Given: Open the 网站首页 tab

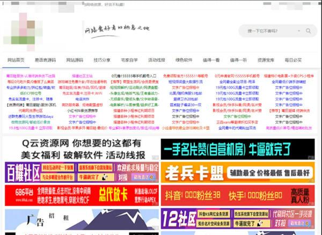Looking at the screenshot, I should pos(16,60).
